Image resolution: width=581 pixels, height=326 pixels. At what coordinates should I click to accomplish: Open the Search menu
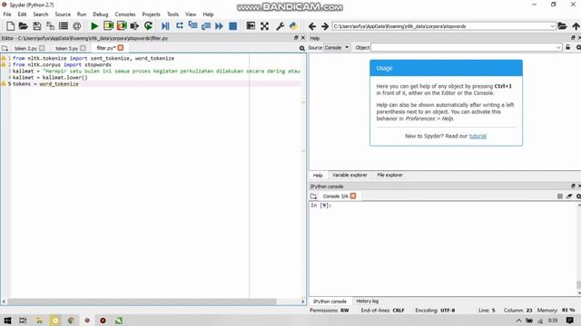pos(40,14)
